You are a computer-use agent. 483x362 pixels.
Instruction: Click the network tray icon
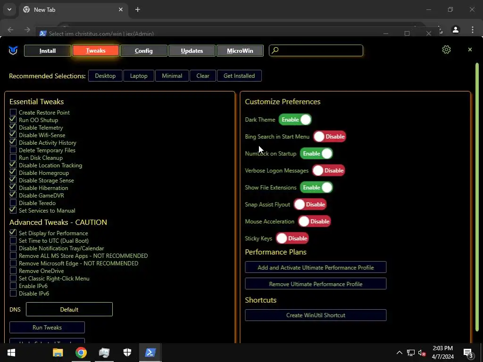(x=411, y=353)
